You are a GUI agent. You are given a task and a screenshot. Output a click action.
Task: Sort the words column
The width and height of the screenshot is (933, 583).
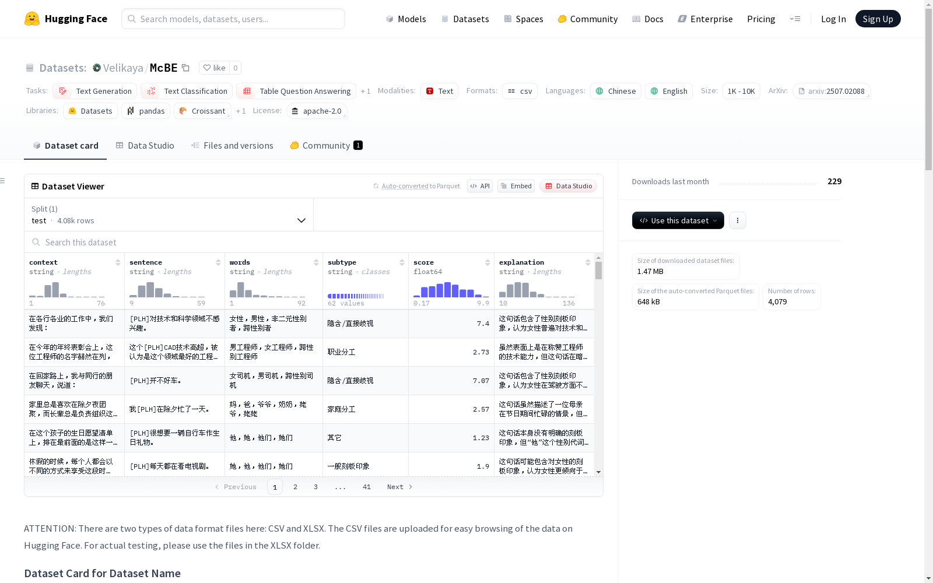pyautogui.click(x=316, y=262)
